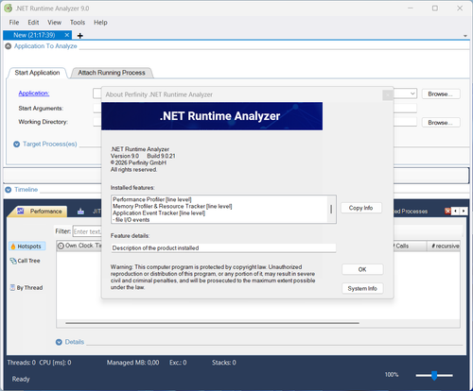Image resolution: width=473 pixels, height=391 pixels.
Task: Sort by the Calls column header
Action: tap(410, 246)
